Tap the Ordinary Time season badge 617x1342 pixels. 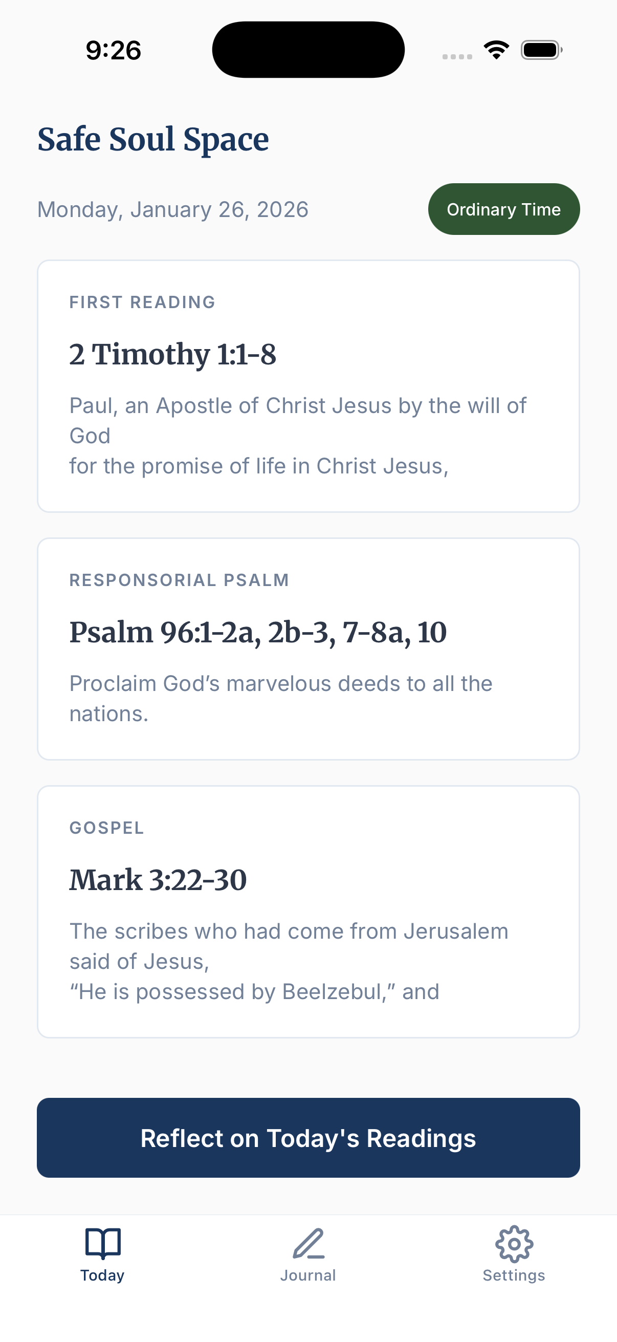pos(503,209)
